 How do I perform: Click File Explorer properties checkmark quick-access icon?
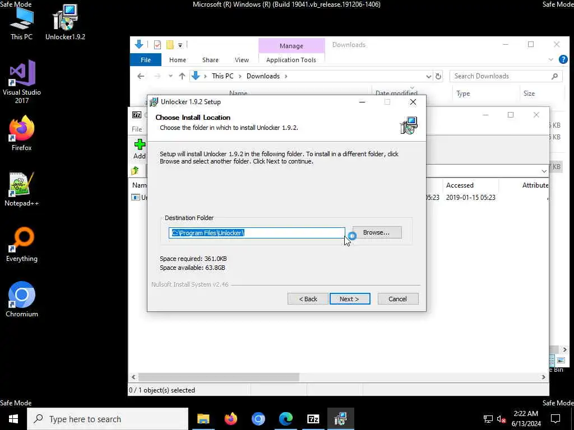[158, 45]
